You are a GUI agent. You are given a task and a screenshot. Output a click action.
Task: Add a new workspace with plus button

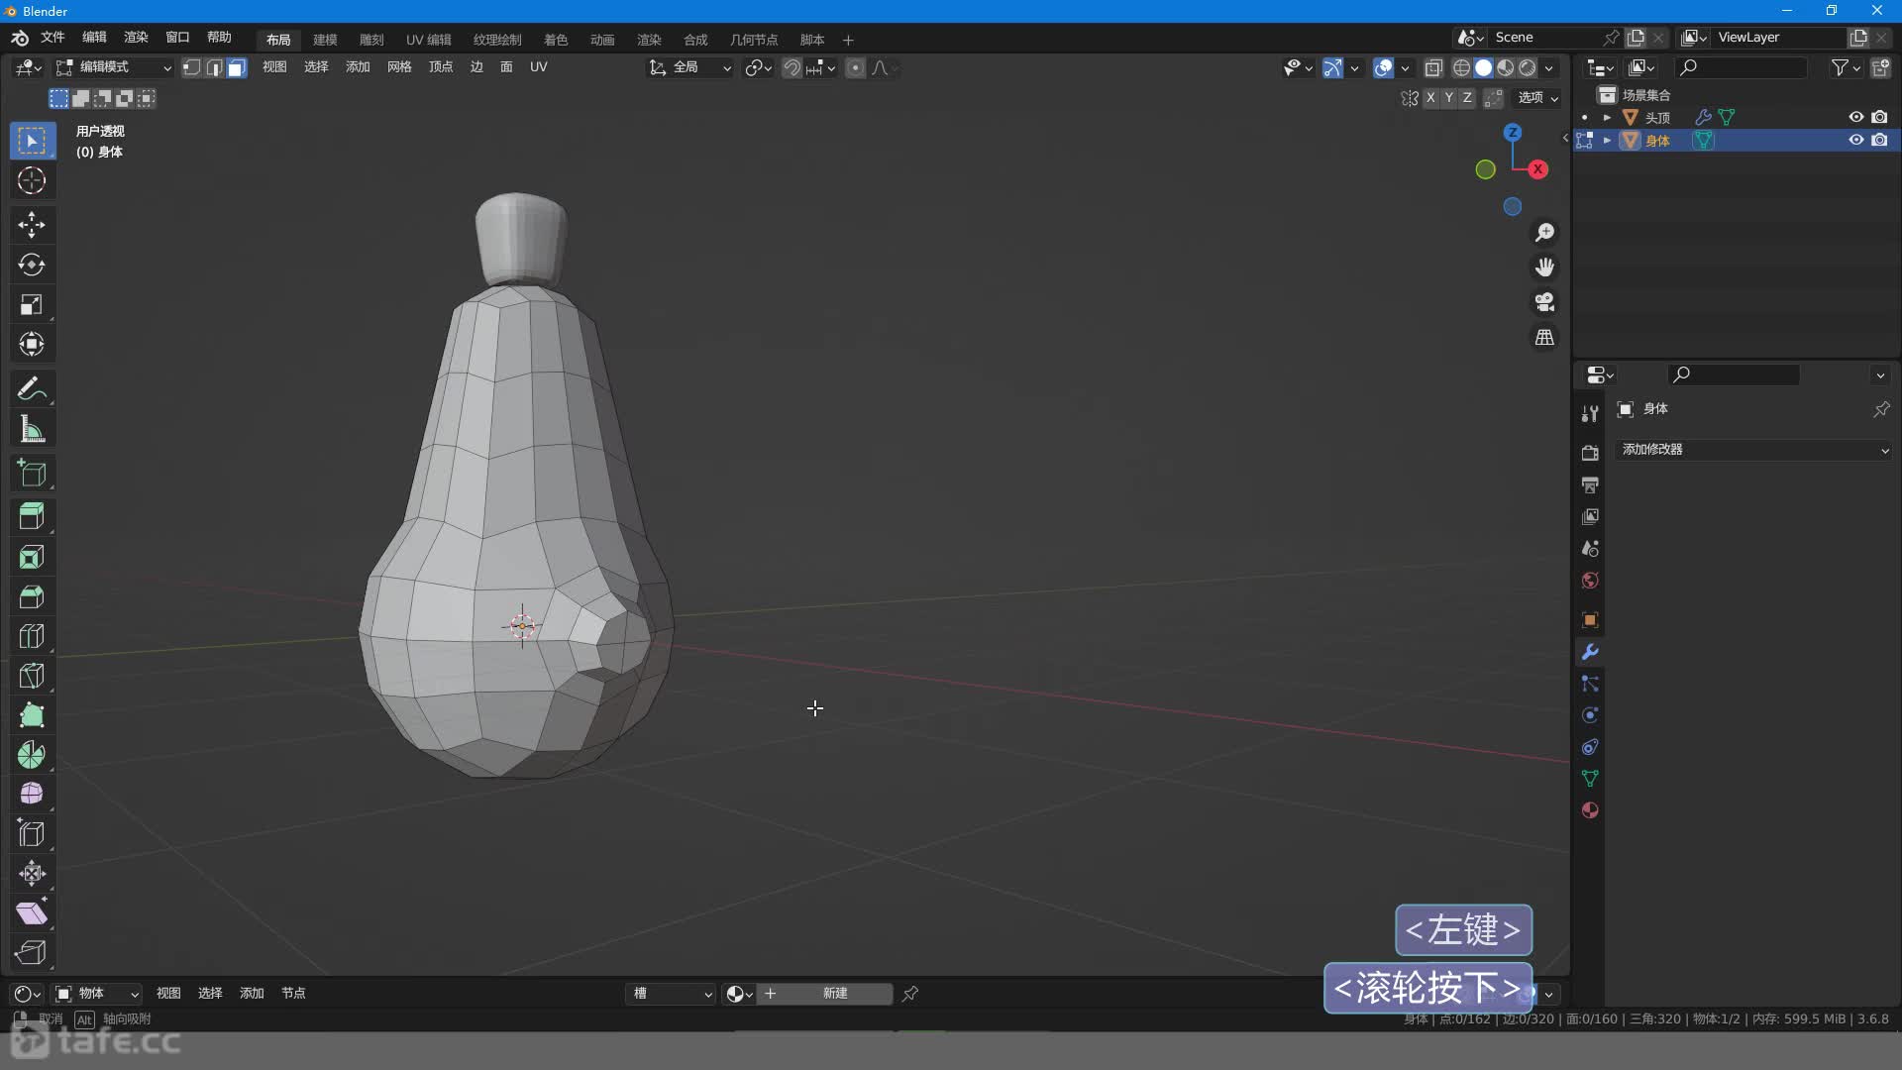click(848, 40)
